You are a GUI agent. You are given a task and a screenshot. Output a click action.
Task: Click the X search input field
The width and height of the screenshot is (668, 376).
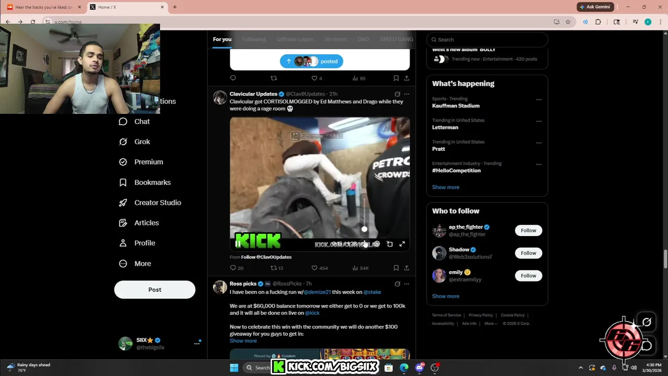(x=487, y=40)
